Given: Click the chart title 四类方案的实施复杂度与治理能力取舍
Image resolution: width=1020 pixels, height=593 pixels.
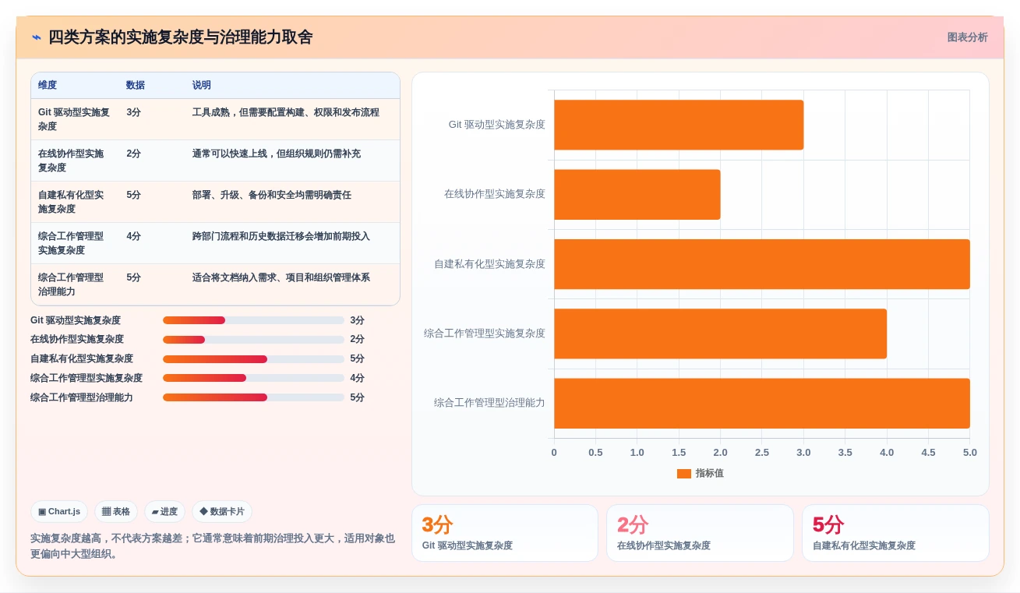Looking at the screenshot, I should (x=181, y=37).
